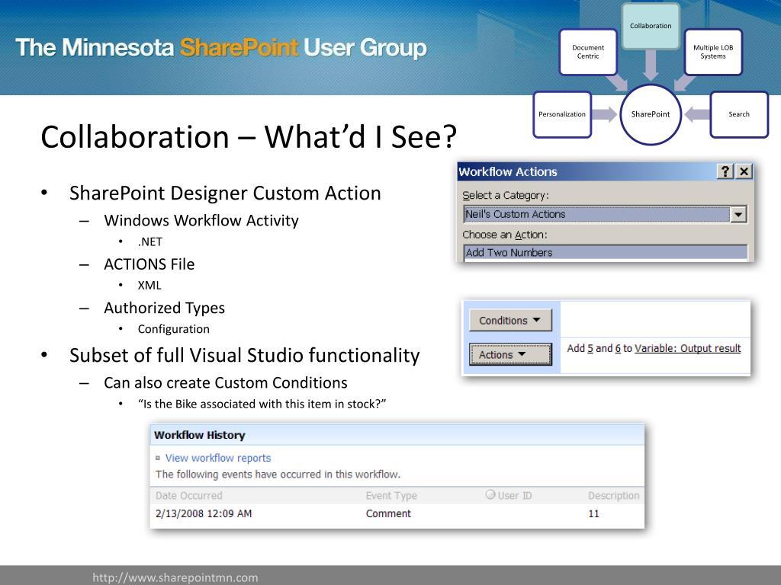Screen dimensions: 781x585
Task: Open the Actions dropdown button
Action: tap(510, 355)
